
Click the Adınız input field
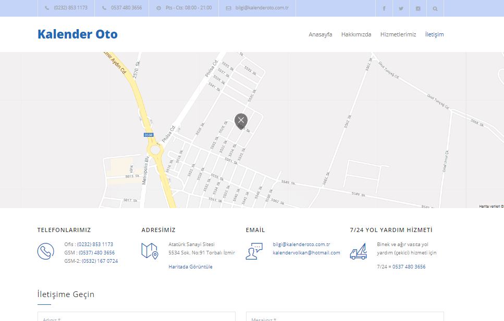click(x=136, y=317)
